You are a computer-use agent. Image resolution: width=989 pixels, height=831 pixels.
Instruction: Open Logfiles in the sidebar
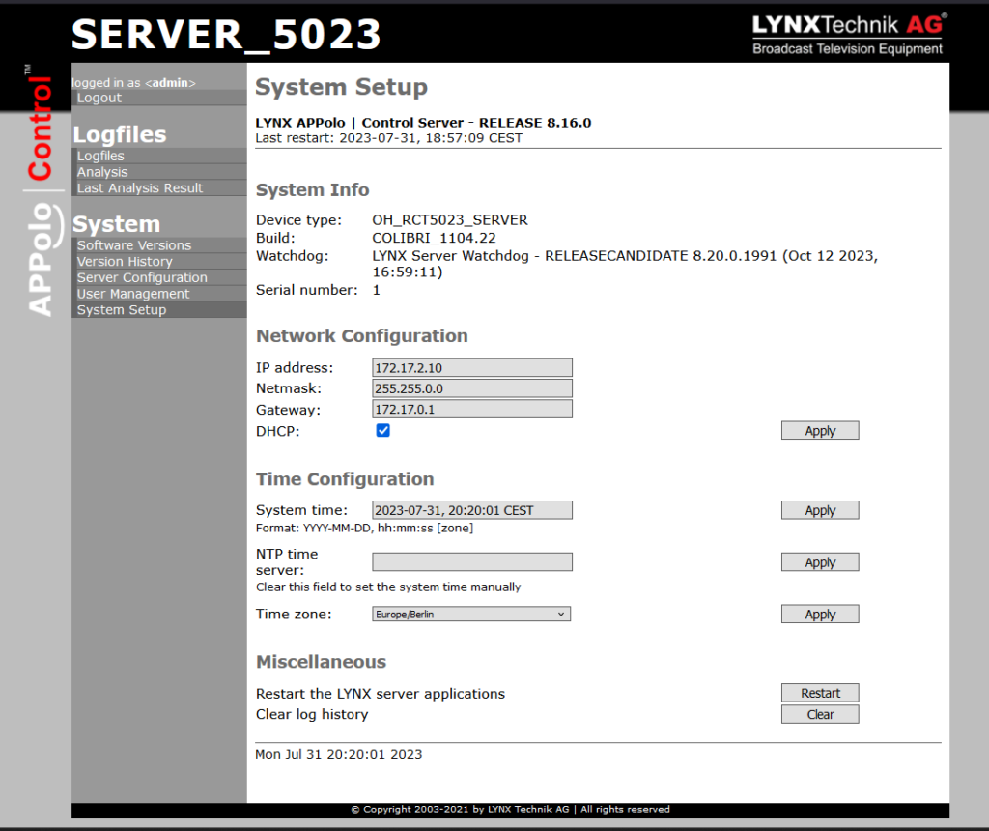(x=100, y=157)
